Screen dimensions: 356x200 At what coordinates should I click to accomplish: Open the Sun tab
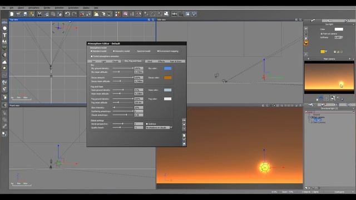click(x=93, y=62)
